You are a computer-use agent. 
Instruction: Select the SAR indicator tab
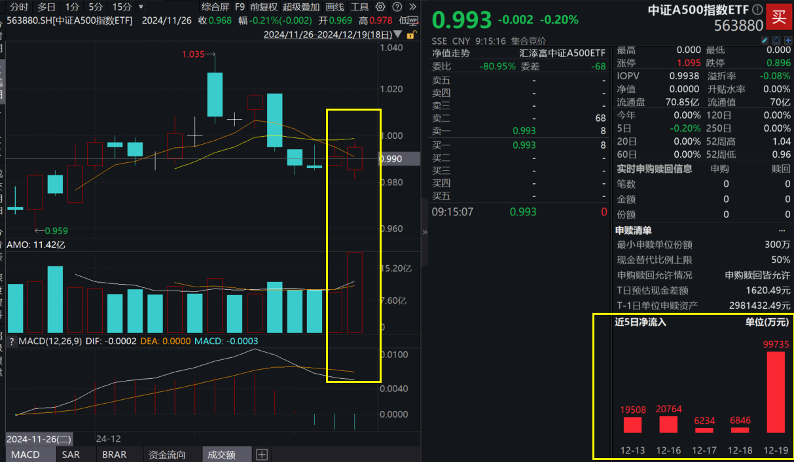tap(71, 454)
